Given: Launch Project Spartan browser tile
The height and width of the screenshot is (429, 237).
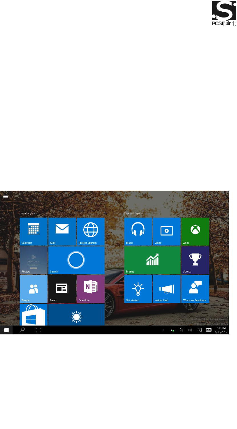Looking at the screenshot, I should tap(91, 232).
